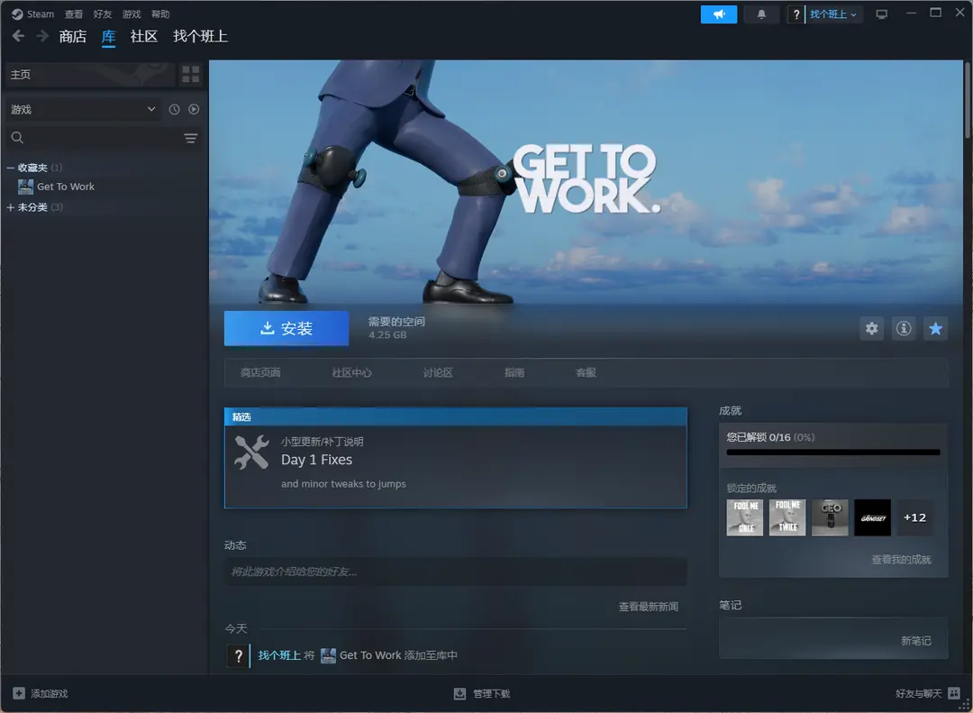The width and height of the screenshot is (973, 713).
Task: Open the 游戏 menu in the menu bar
Action: [132, 14]
